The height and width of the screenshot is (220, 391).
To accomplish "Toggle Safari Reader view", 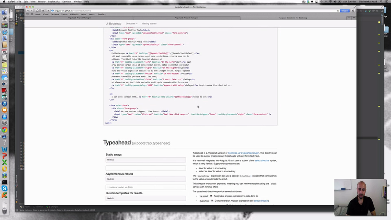I will [345, 11].
